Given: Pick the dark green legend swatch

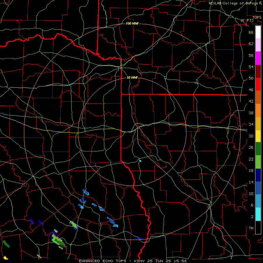Looking at the screenshot, I should [x=258, y=149].
